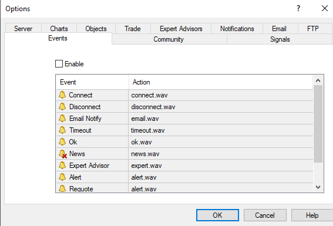Close the Options dialog
Image resolution: width=333 pixels, height=226 pixels.
(325, 8)
